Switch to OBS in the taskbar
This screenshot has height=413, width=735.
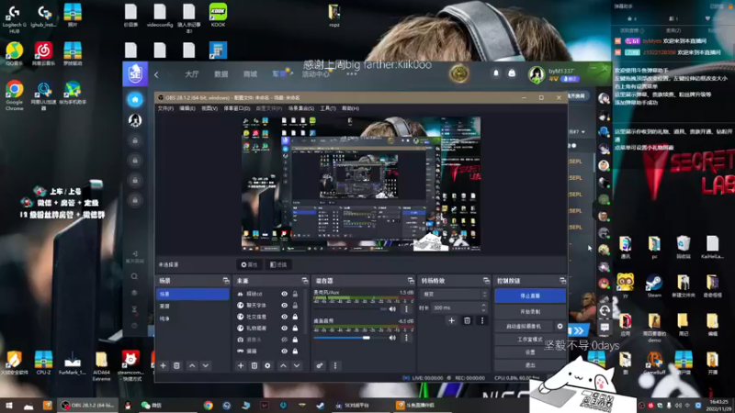(x=87, y=406)
